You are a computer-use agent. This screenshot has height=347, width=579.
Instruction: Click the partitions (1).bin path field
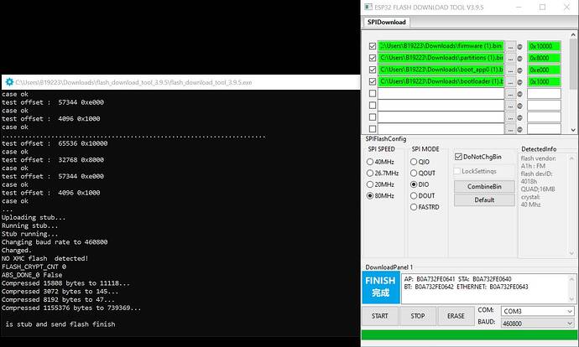[441, 58]
